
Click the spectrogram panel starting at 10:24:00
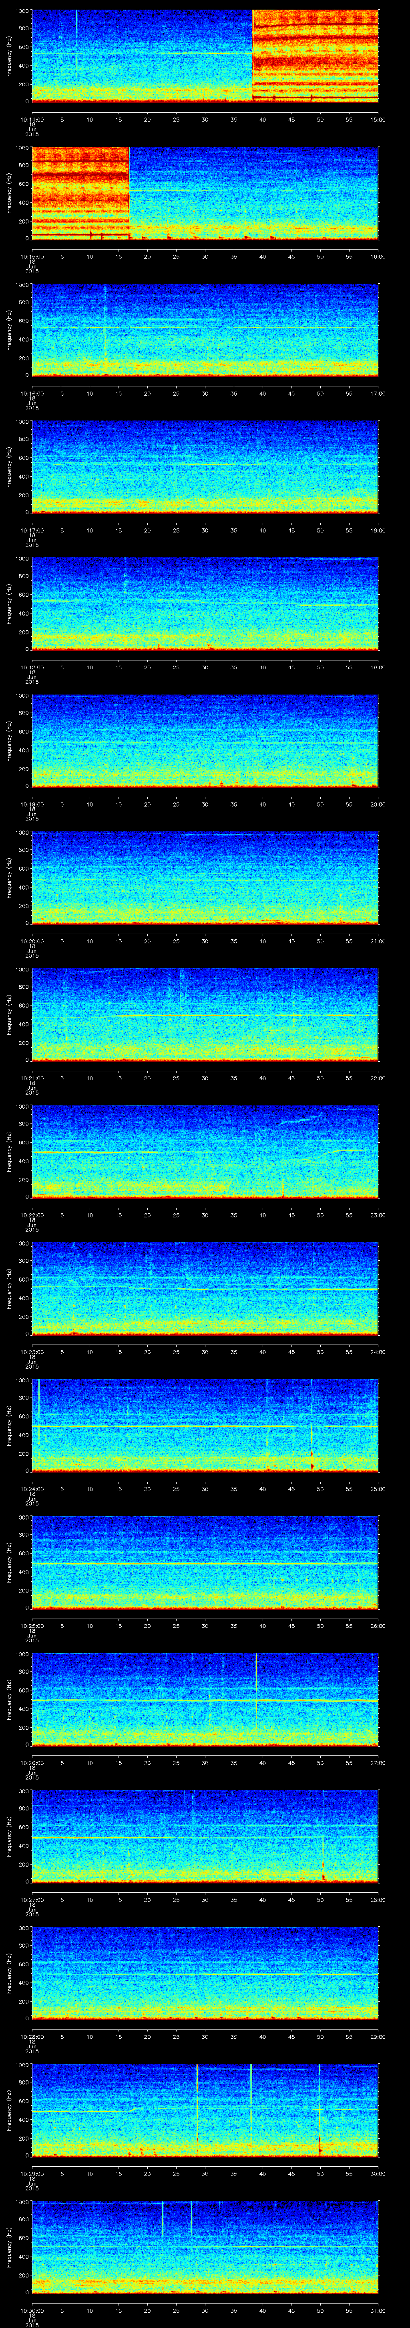click(205, 1425)
